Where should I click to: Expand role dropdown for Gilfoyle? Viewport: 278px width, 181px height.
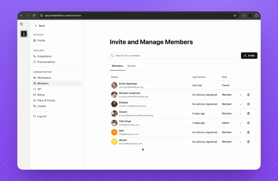(241, 104)
